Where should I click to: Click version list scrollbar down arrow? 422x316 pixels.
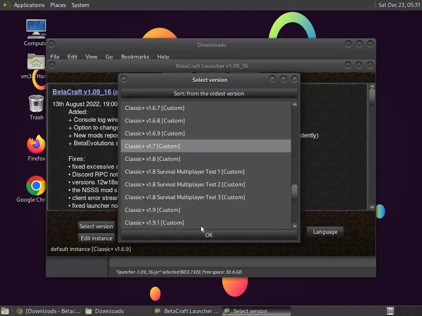point(295,226)
